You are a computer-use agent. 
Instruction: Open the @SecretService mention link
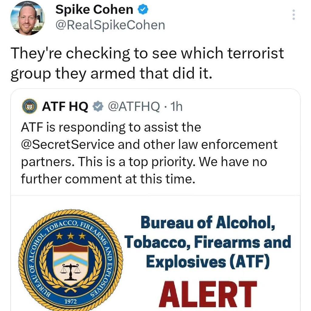click(x=67, y=145)
